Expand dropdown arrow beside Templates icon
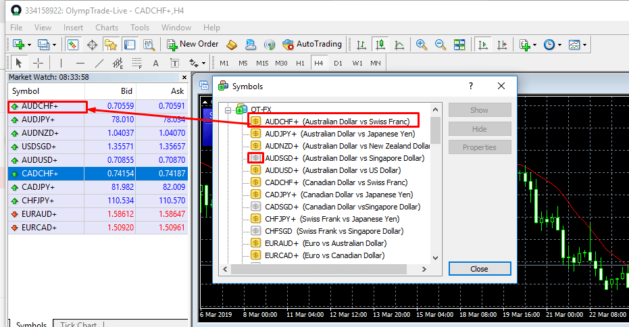The height and width of the screenshot is (327, 629). tap(585, 45)
